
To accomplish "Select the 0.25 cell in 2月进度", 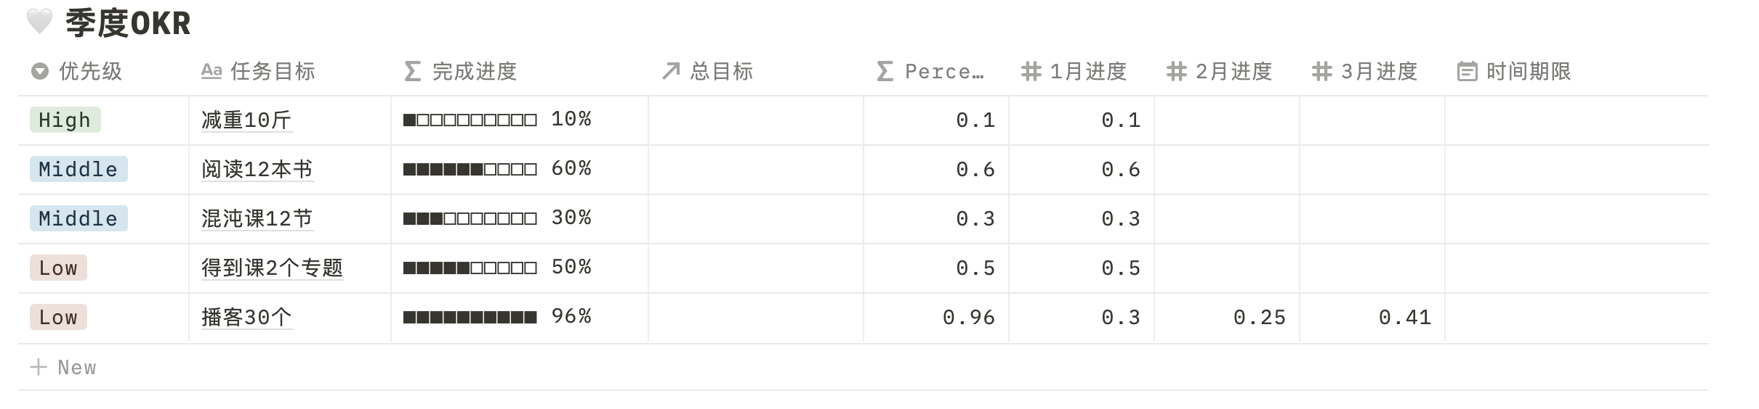I will click(x=1227, y=317).
